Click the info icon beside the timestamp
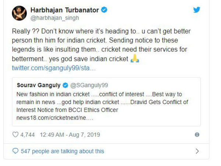 (x=197, y=135)
